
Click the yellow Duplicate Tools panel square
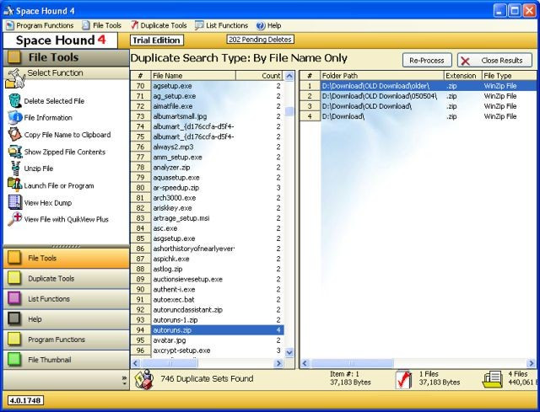click(14, 278)
